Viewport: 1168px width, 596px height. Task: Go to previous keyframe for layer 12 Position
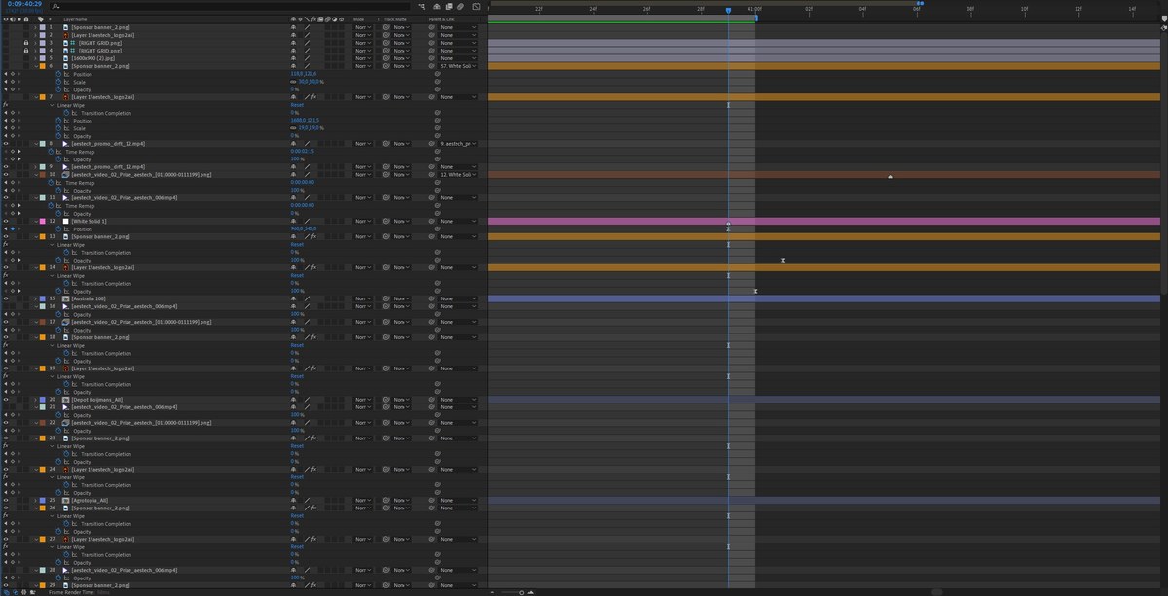point(5,229)
